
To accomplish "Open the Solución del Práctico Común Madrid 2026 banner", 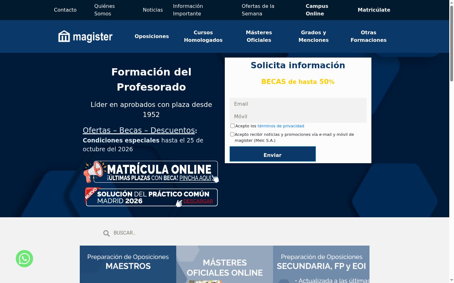I will tap(151, 197).
